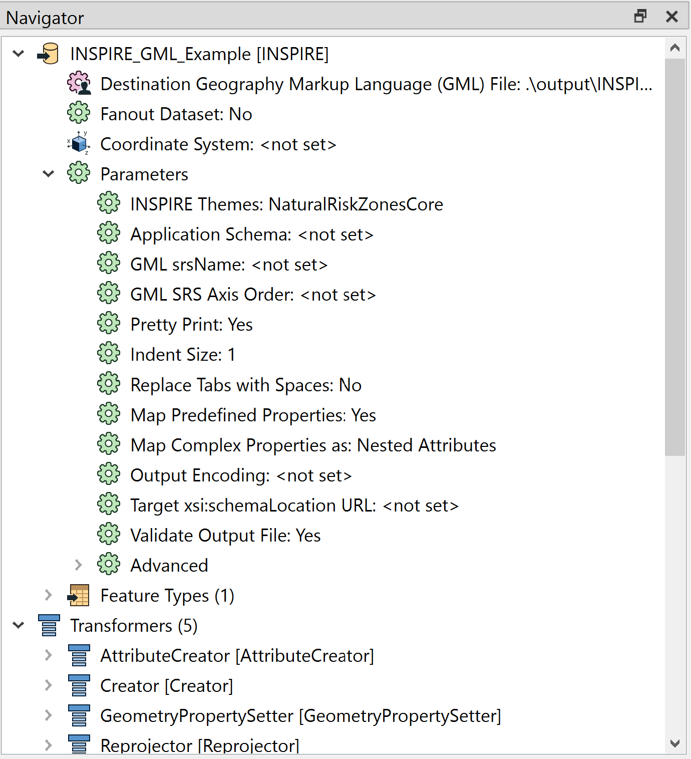The image size is (691, 759).
Task: Click the Feature Types table icon
Action: coord(79,595)
